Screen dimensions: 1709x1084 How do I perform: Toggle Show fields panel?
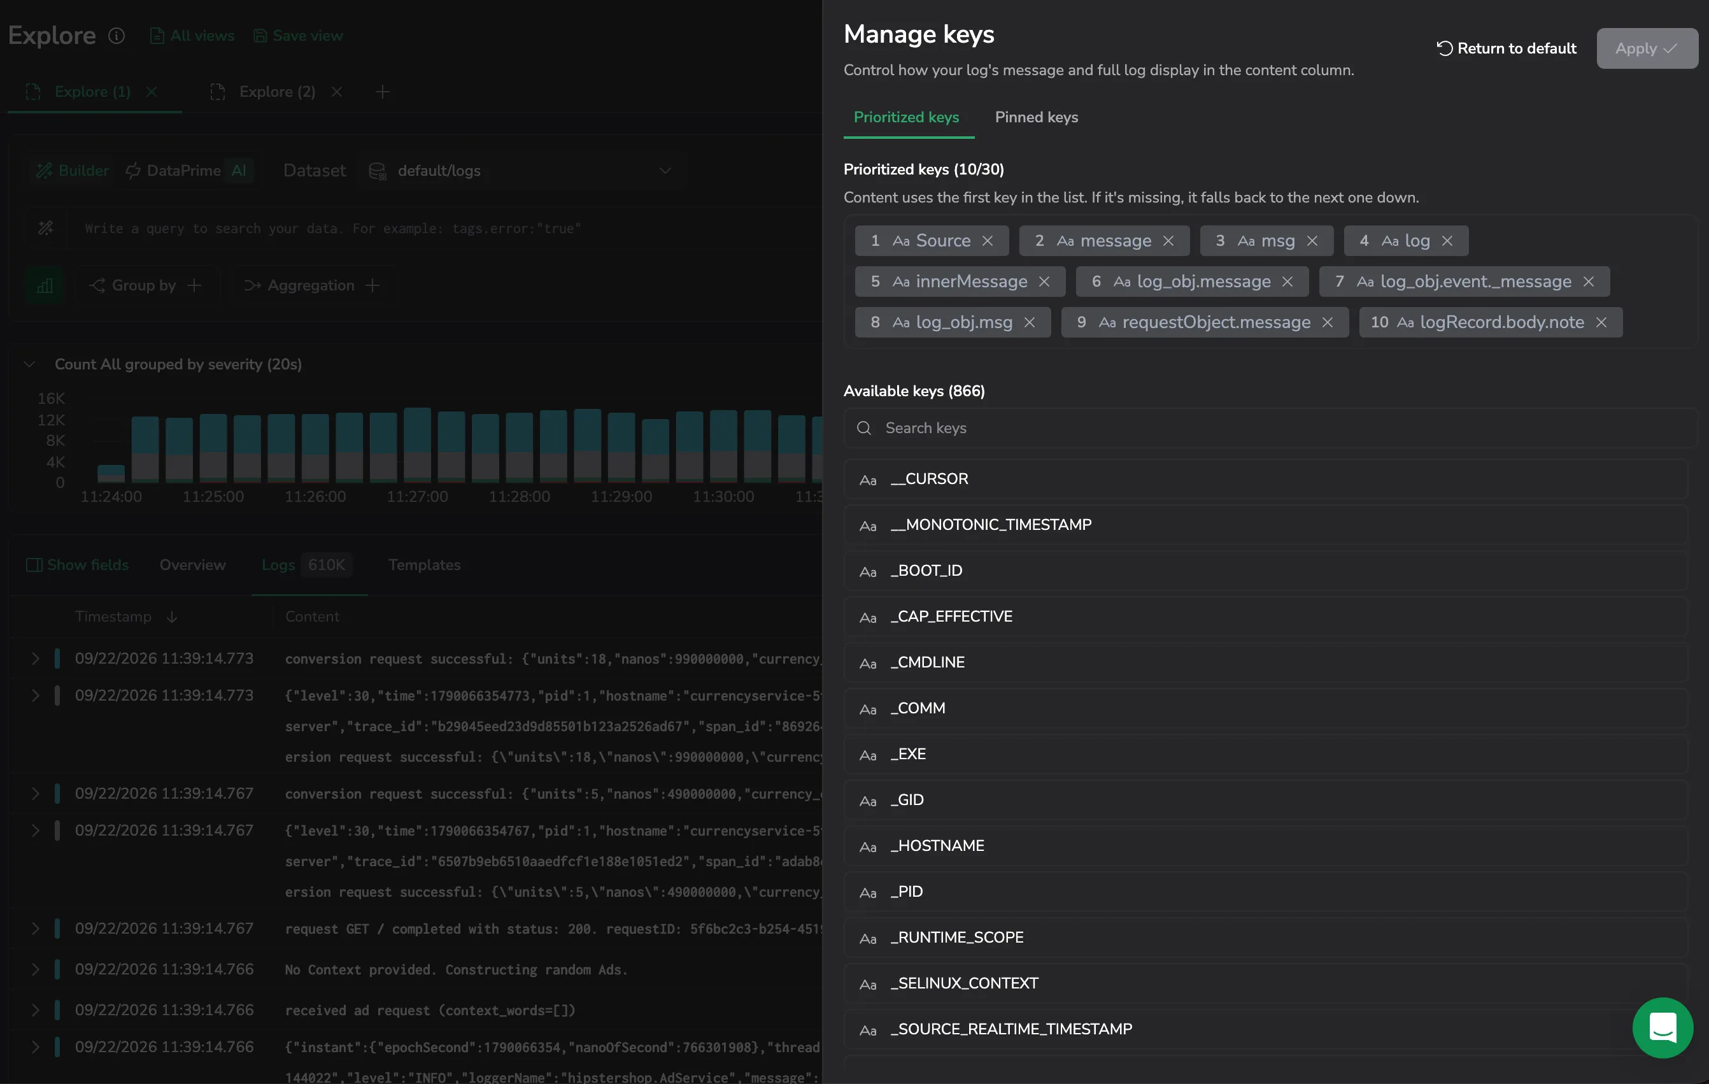77,565
